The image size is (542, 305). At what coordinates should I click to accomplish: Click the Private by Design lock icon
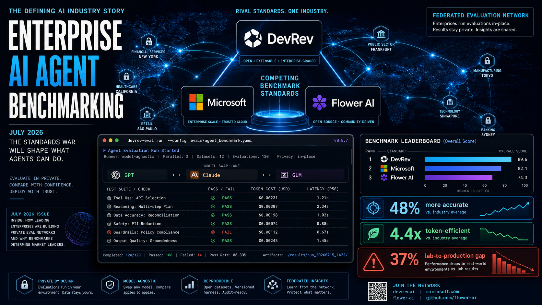[25, 285]
